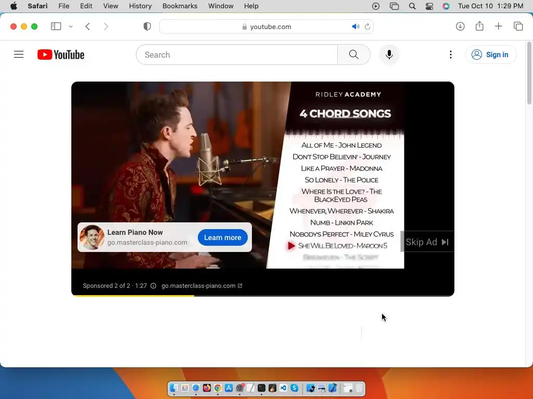The width and height of the screenshot is (533, 399).
Task: Go back in Safari
Action: (87, 26)
